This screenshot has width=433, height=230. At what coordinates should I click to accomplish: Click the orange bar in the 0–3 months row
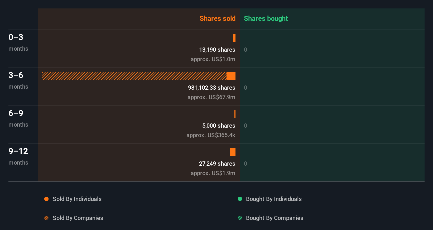(234, 38)
